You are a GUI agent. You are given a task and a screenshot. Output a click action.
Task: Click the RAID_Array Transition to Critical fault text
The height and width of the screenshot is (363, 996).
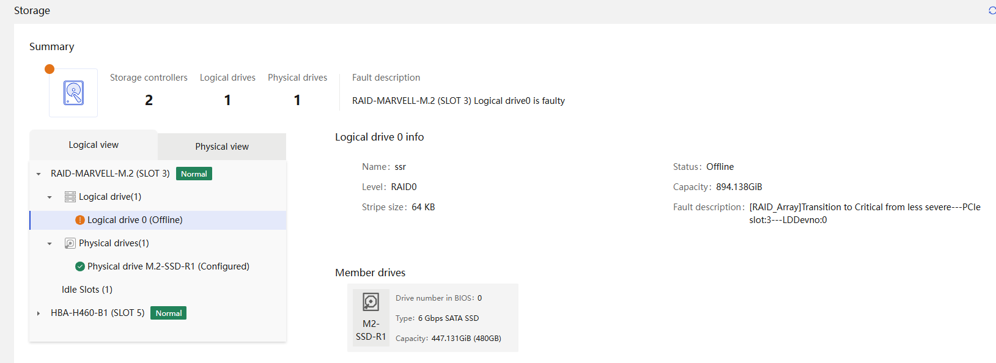click(x=865, y=213)
